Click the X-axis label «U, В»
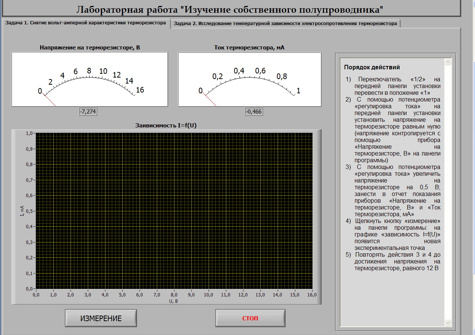Screen dimensions: 475x335 [174, 301]
